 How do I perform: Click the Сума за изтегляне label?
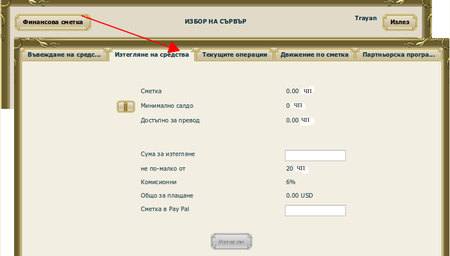pos(168,154)
